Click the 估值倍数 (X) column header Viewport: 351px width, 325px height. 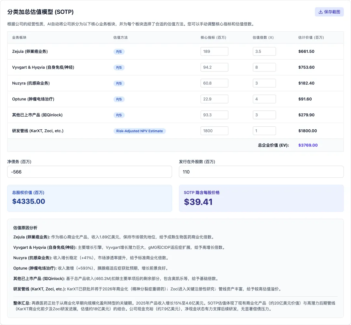tap(263, 37)
